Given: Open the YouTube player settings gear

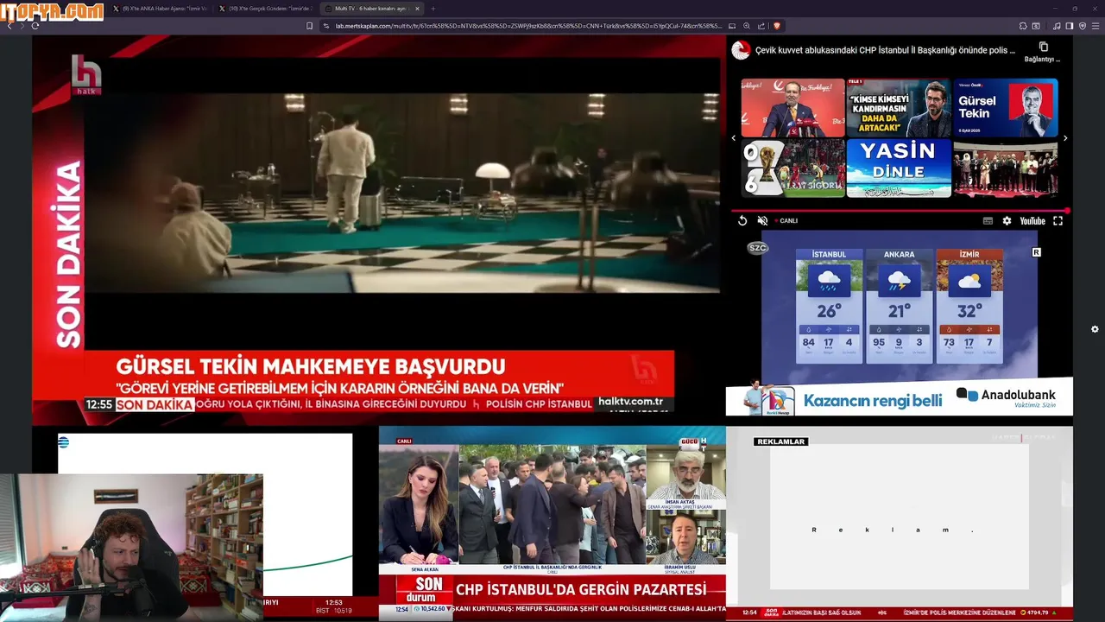Looking at the screenshot, I should tap(1007, 221).
